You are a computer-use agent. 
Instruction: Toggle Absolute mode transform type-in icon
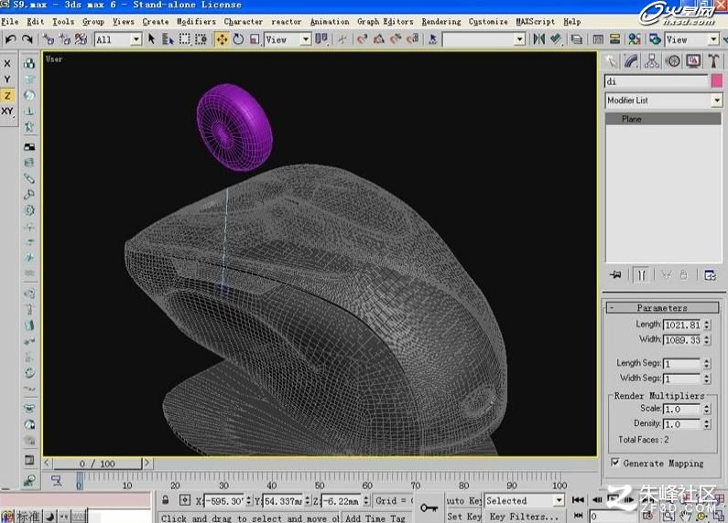[x=185, y=500]
